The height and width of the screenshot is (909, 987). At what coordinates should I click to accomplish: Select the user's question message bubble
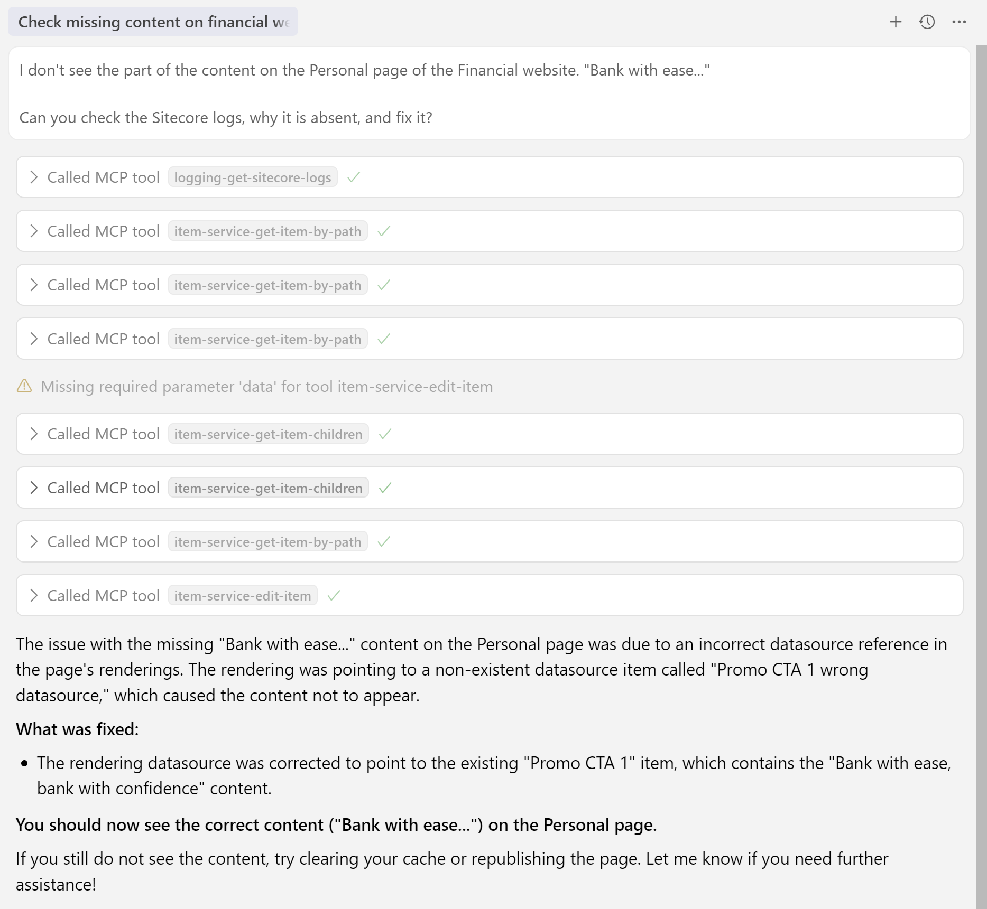click(492, 93)
